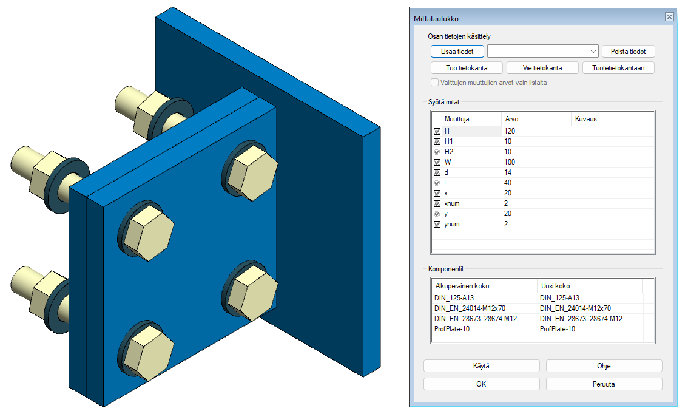688x414 pixels.
Task: Click the Poista tiedot button
Action: pyautogui.click(x=628, y=52)
